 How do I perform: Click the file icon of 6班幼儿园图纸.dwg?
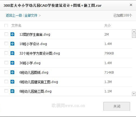pyautogui.click(x=12, y=72)
